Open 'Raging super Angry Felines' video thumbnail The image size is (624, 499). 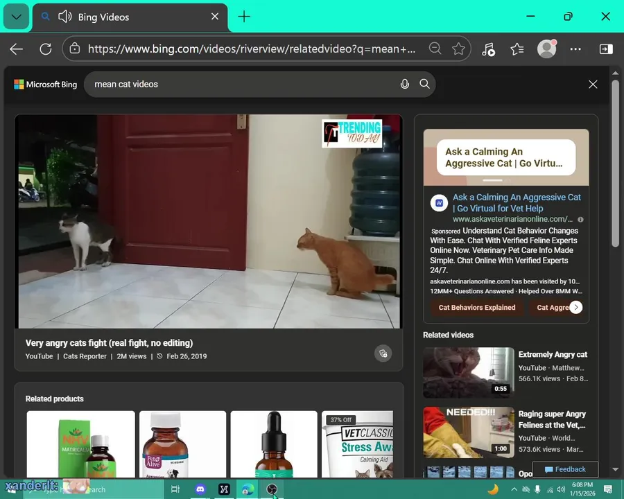point(469,432)
